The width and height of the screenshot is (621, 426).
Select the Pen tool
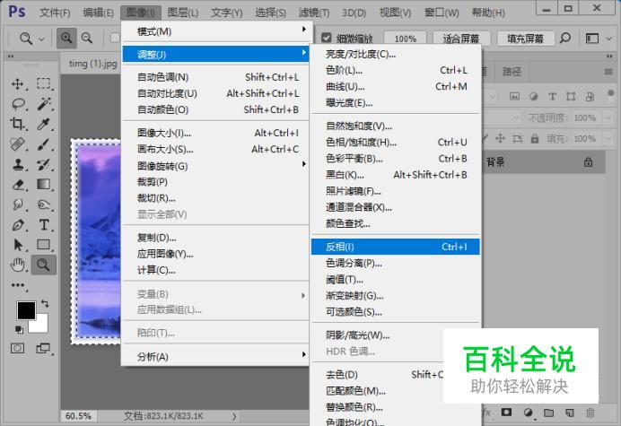18,225
